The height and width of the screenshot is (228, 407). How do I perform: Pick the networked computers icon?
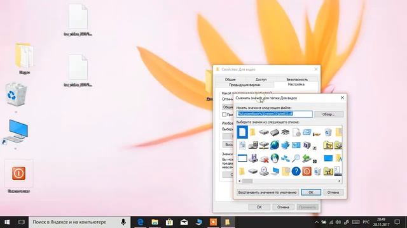[x=286, y=158]
